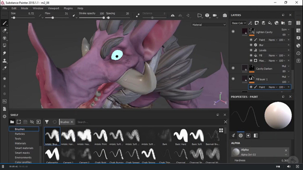The image size is (303, 170).
Task: Switch Shelf grid view size icon
Action: pyautogui.click(x=221, y=130)
